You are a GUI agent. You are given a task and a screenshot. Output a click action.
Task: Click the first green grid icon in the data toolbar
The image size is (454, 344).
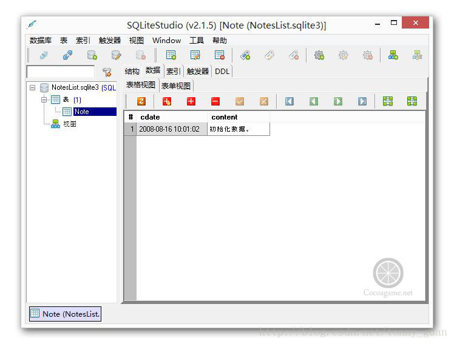(388, 101)
